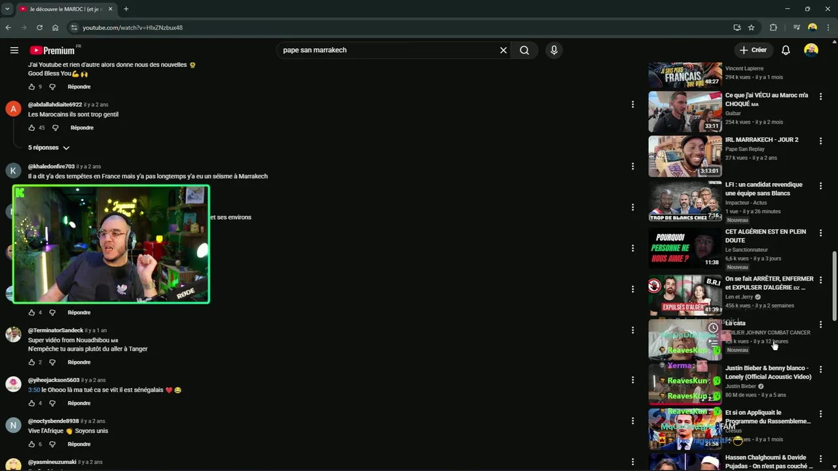Open the browser home page

click(55, 27)
